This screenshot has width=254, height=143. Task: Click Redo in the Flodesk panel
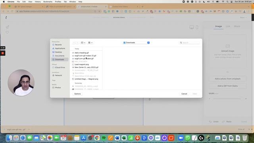[x=227, y=122]
